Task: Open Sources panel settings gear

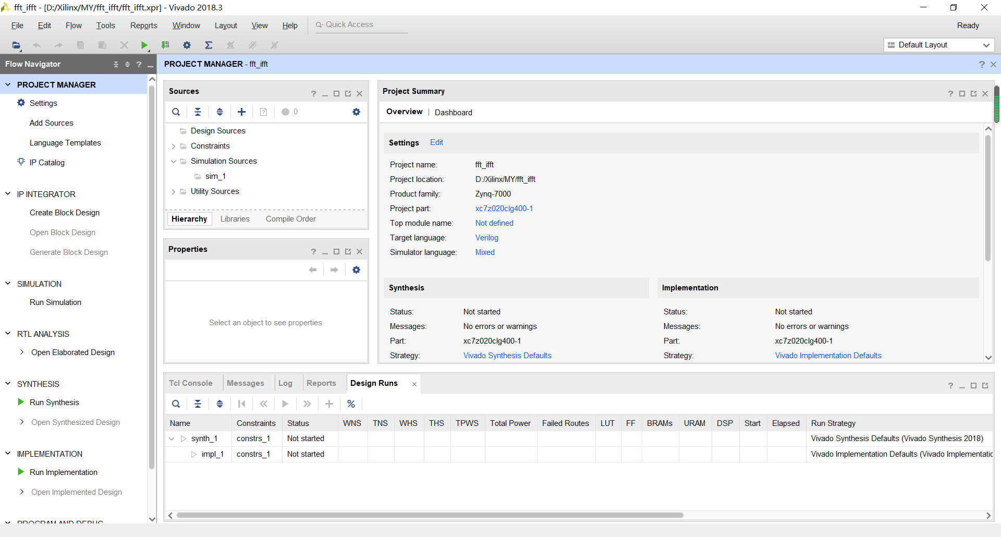Action: pyautogui.click(x=356, y=112)
